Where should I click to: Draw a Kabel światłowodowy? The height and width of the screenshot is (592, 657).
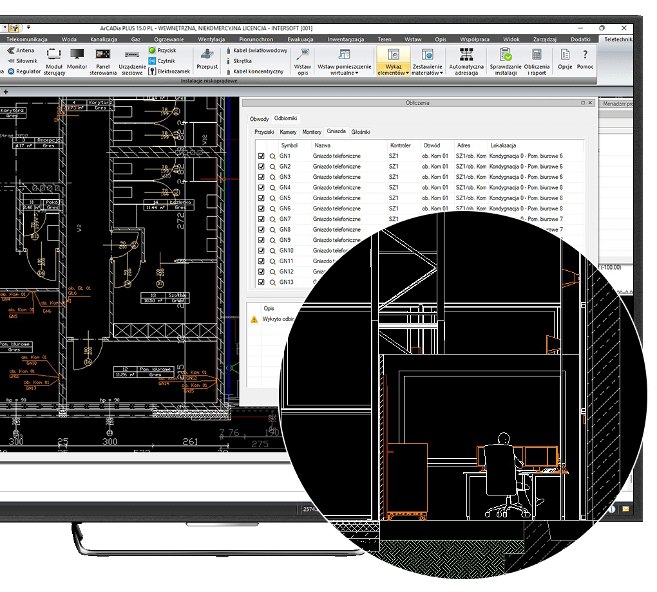pos(256,50)
